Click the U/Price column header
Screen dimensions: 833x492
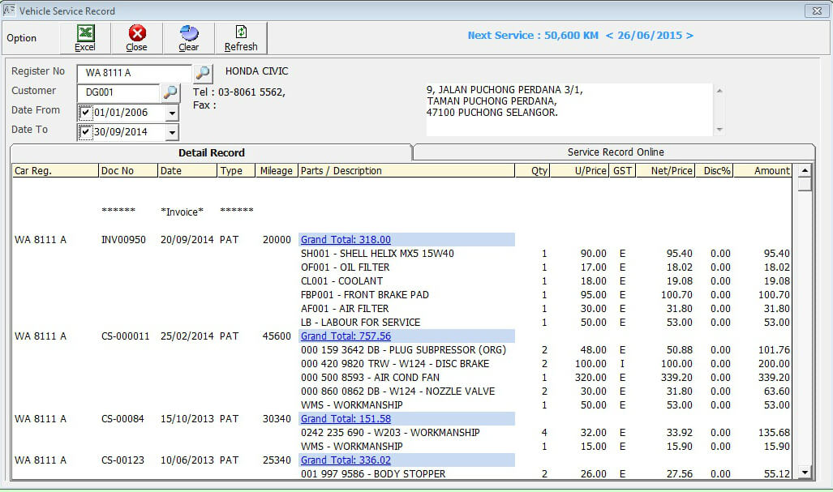[580, 171]
